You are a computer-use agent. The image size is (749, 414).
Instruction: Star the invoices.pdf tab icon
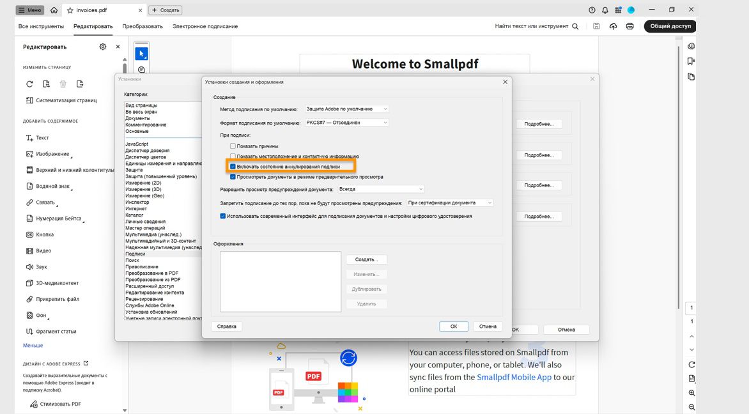(70, 10)
